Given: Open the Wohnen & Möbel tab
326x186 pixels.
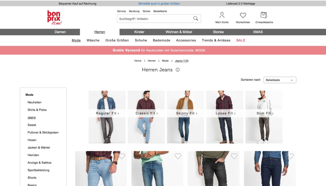Looking at the screenshot, I should click(179, 32).
